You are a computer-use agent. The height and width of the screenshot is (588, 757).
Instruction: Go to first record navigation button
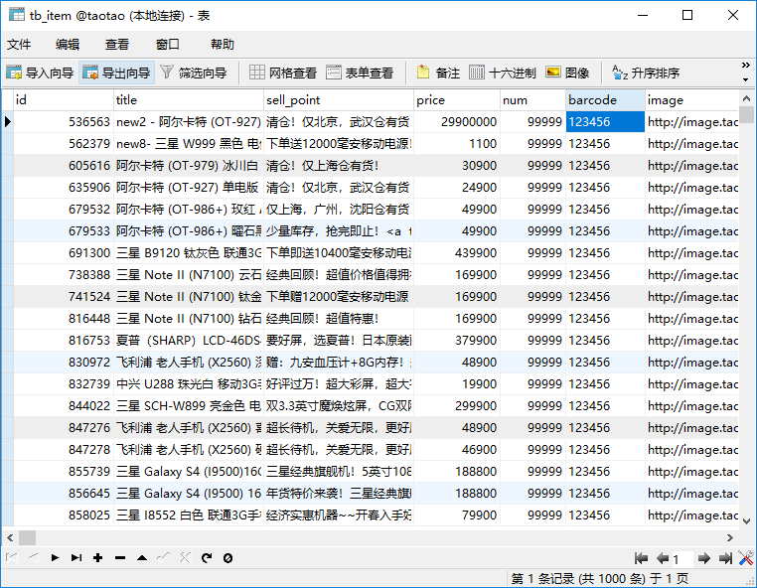tap(12, 558)
